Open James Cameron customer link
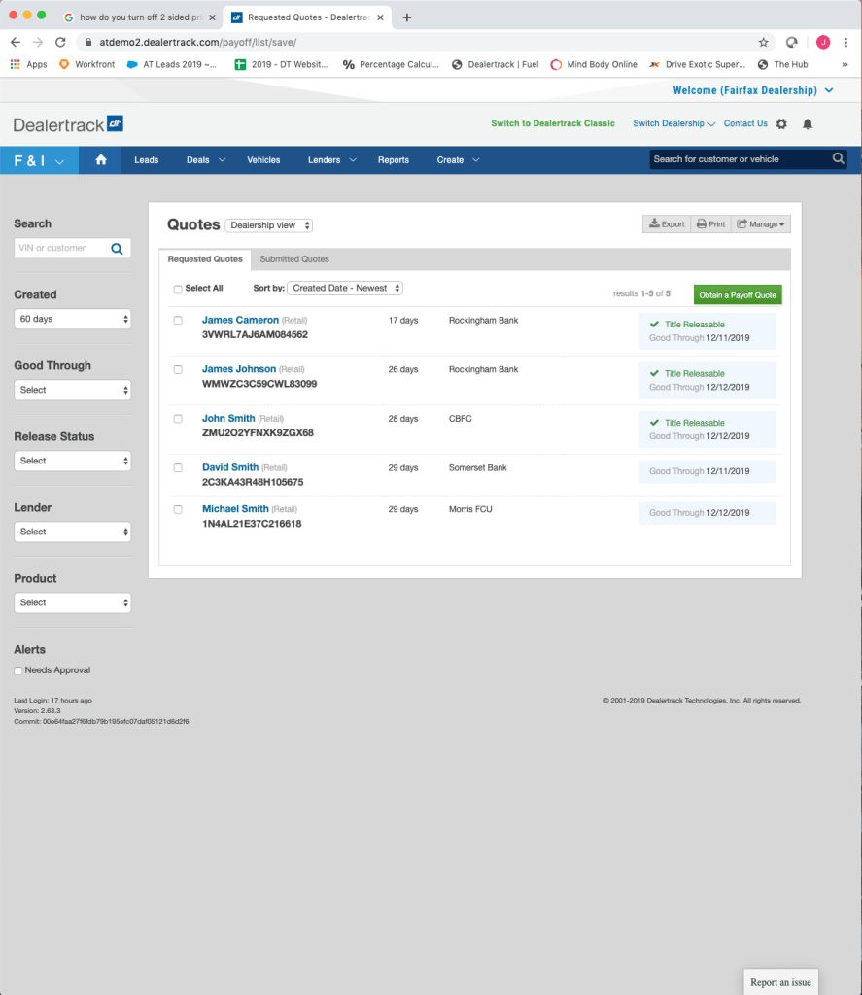Screen dimensions: 862x995 tap(240, 320)
